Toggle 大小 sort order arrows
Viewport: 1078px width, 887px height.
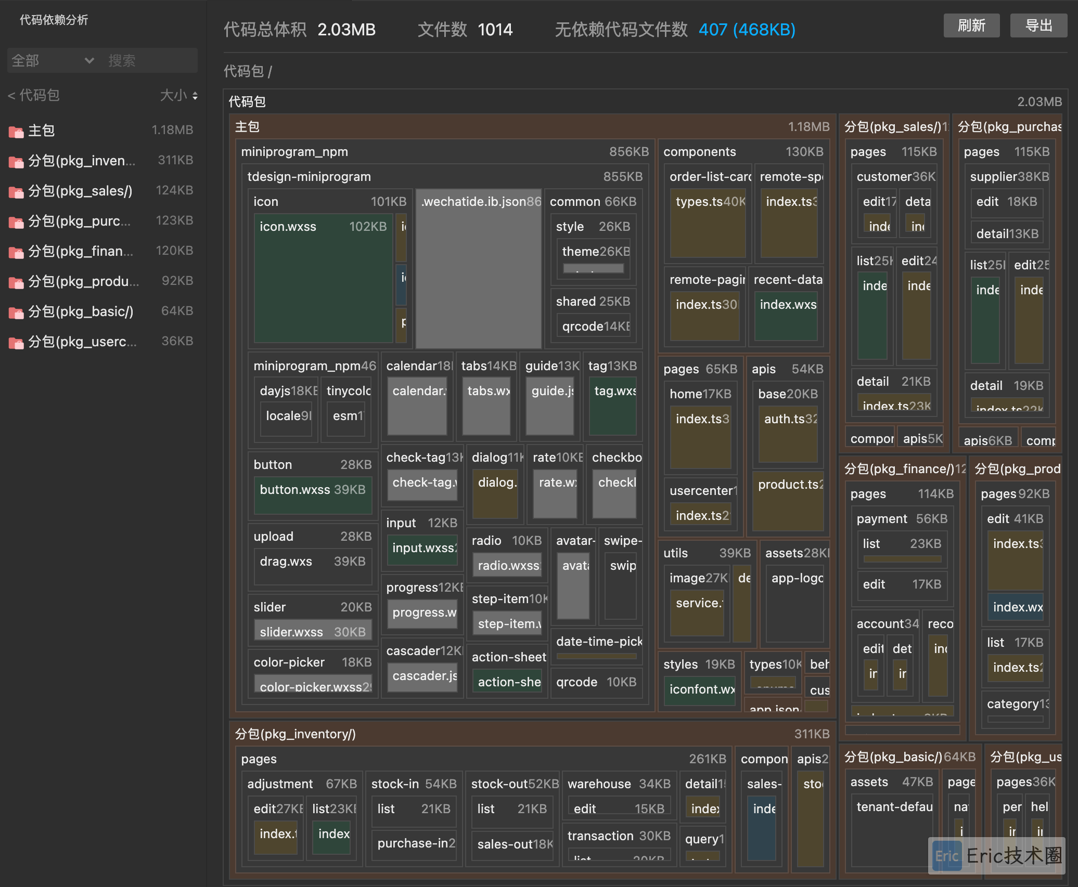point(195,96)
